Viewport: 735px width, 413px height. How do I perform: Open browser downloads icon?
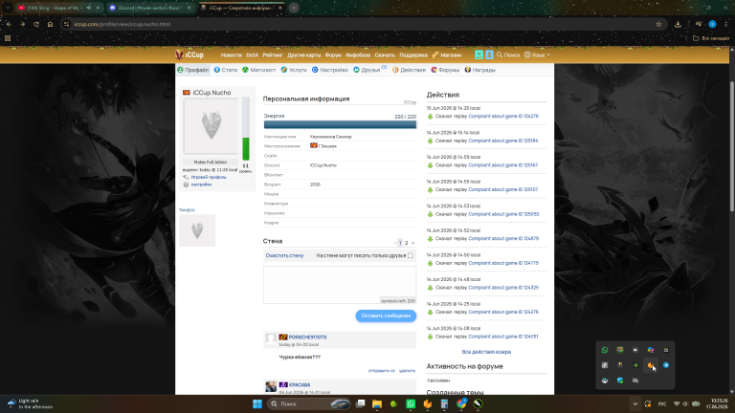coord(678,24)
